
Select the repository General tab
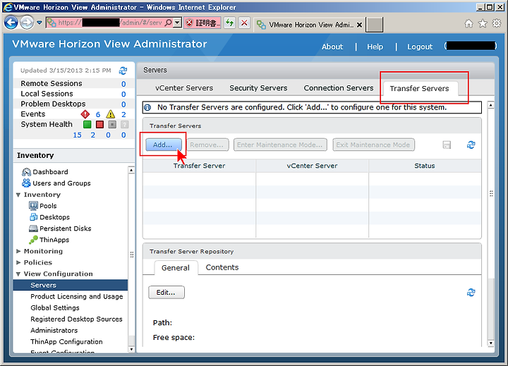point(175,268)
